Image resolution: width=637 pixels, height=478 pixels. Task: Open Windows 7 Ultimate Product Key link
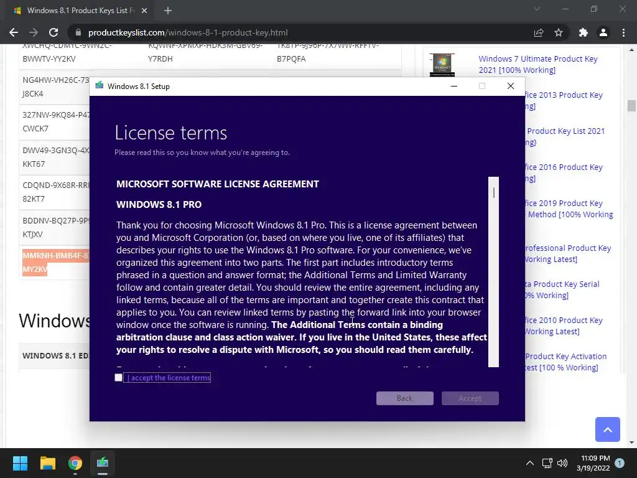(538, 64)
